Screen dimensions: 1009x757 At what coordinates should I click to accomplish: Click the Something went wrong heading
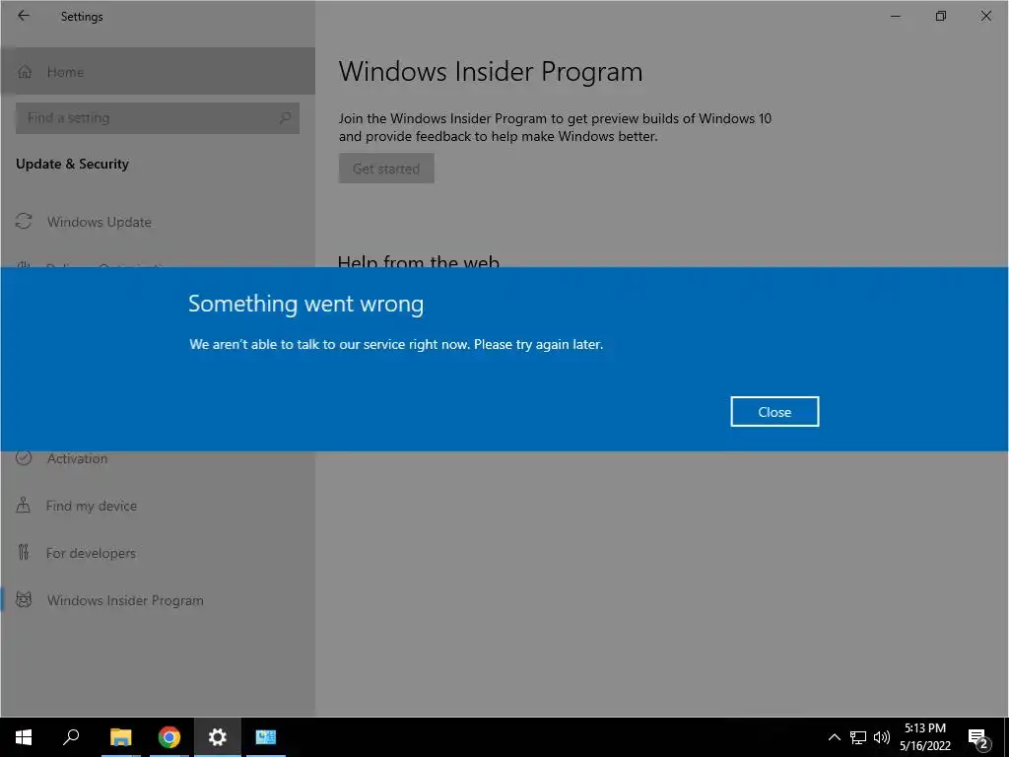click(x=305, y=304)
